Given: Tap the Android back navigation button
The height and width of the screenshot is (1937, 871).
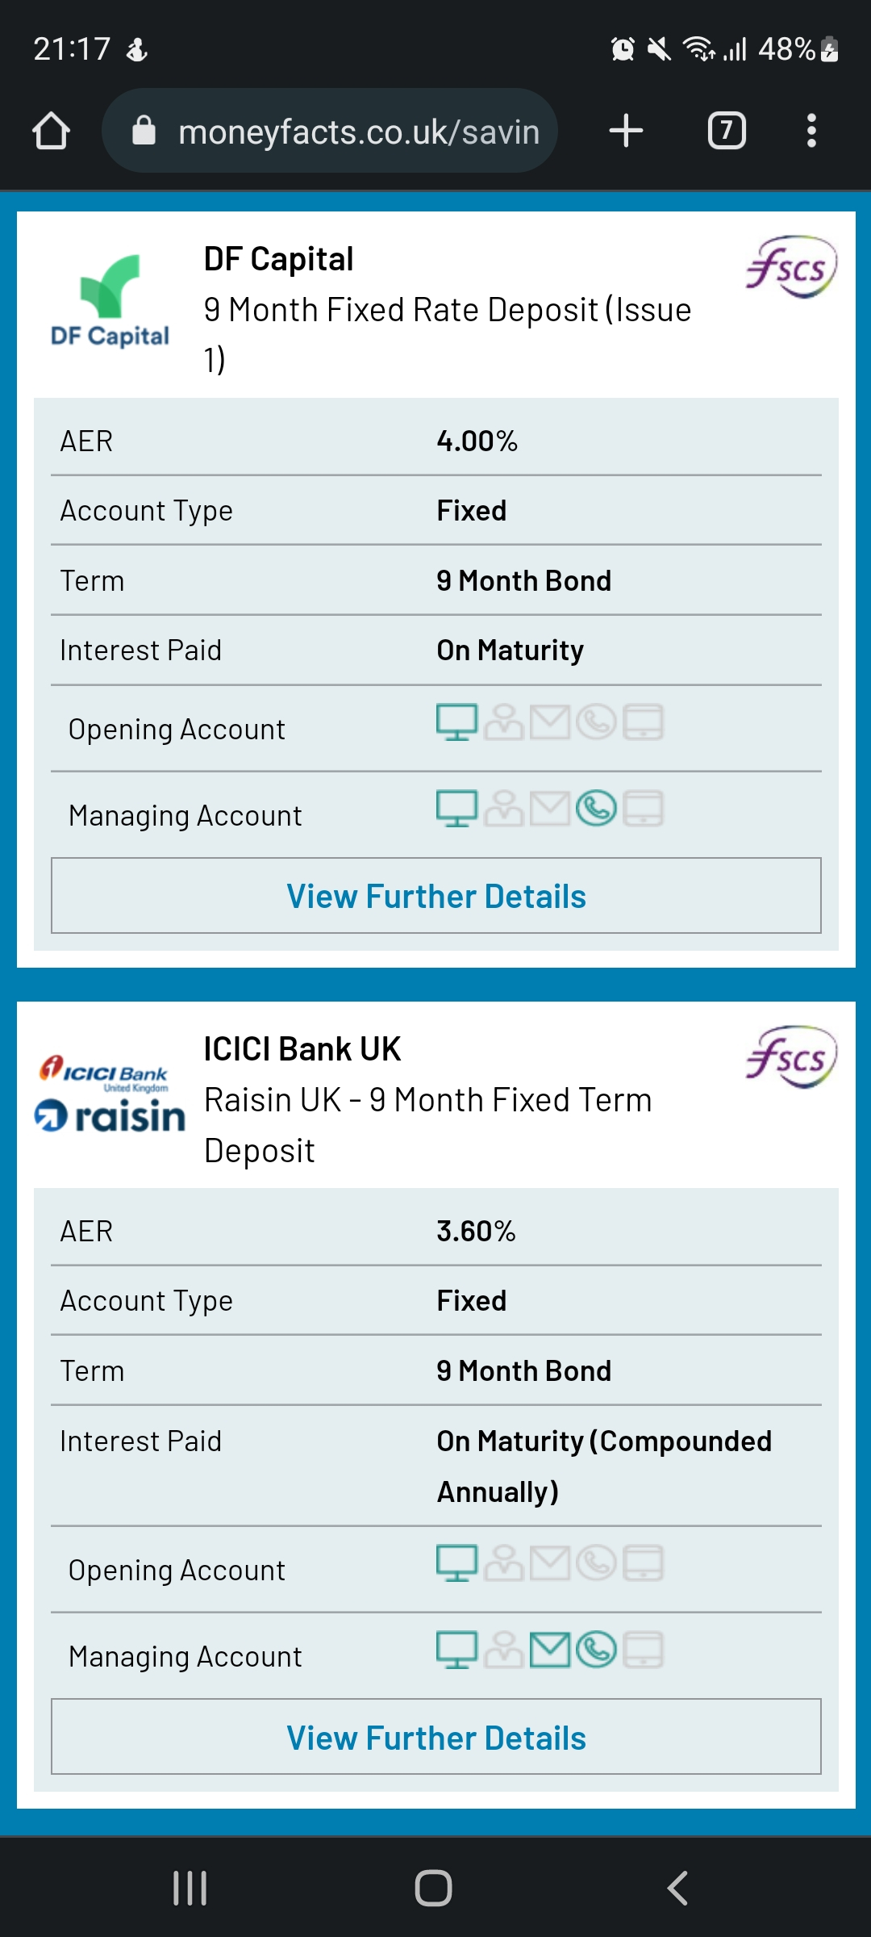Looking at the screenshot, I should [x=677, y=1889].
